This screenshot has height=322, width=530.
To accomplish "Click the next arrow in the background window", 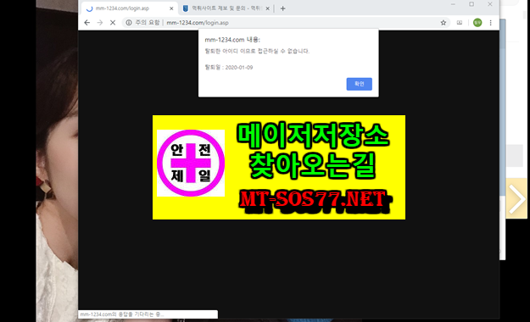I will tap(516, 198).
